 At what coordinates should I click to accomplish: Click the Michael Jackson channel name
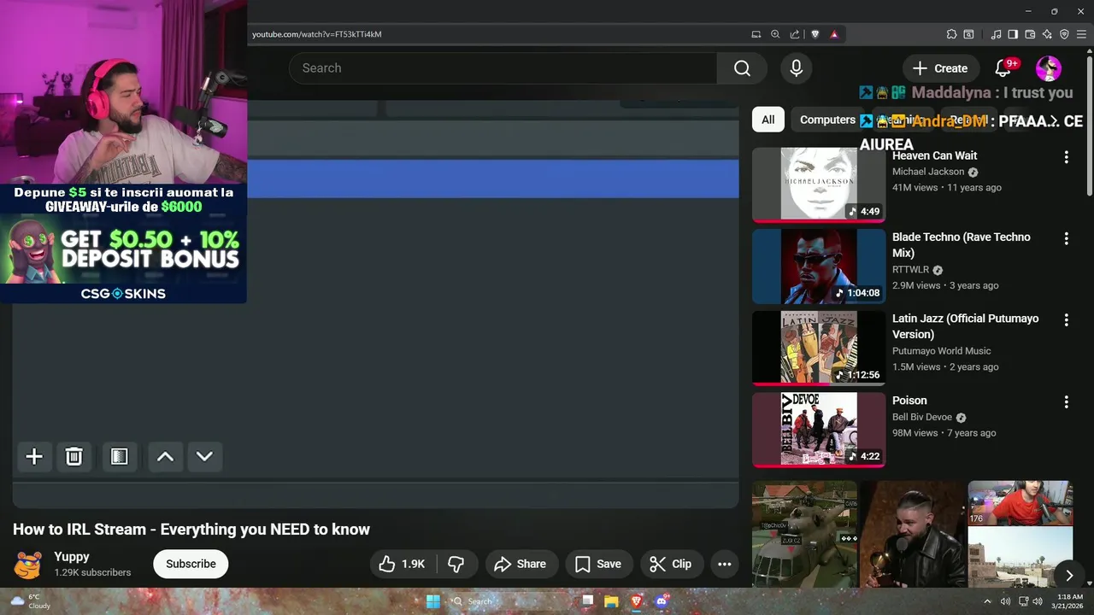[x=928, y=172]
